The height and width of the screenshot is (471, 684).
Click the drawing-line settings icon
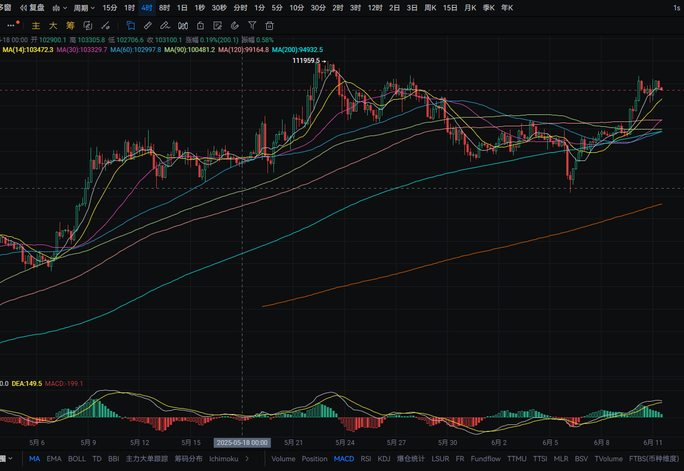click(x=106, y=25)
